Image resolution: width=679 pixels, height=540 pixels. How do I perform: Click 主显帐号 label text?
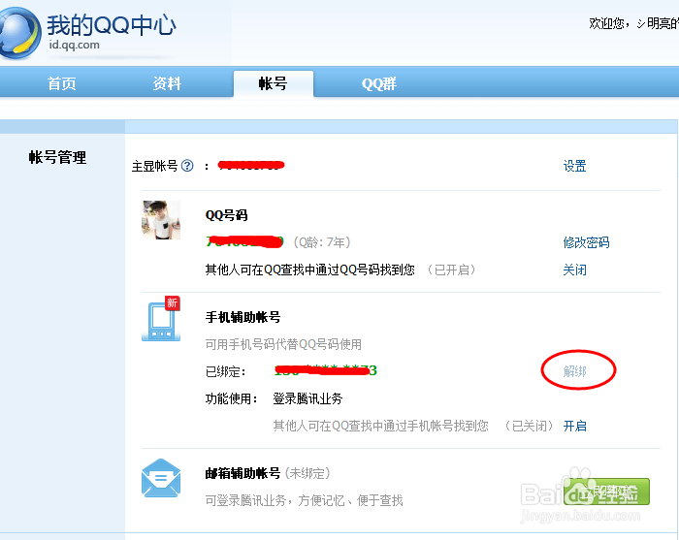point(154,166)
